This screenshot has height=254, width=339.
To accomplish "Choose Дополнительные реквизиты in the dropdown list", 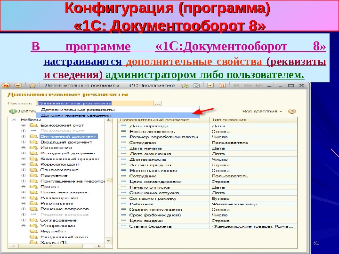I will coord(118,110).
